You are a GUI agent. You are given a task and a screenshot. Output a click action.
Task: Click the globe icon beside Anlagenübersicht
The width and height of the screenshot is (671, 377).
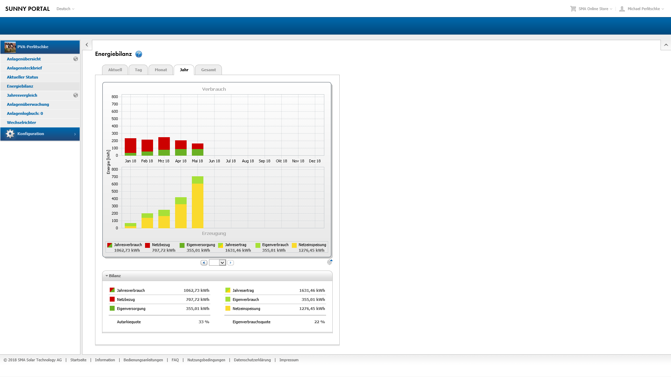point(75,59)
